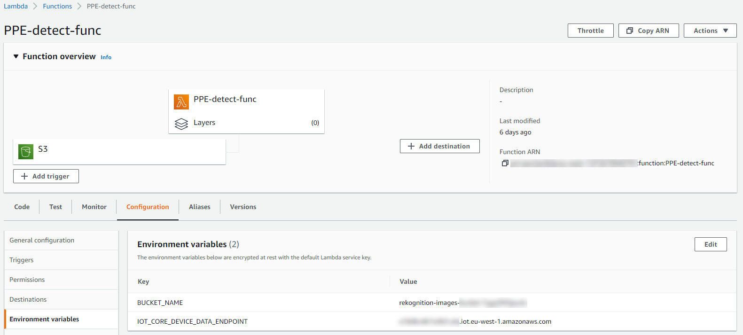Click the Throttle button
This screenshot has height=335, width=743.
tap(591, 31)
